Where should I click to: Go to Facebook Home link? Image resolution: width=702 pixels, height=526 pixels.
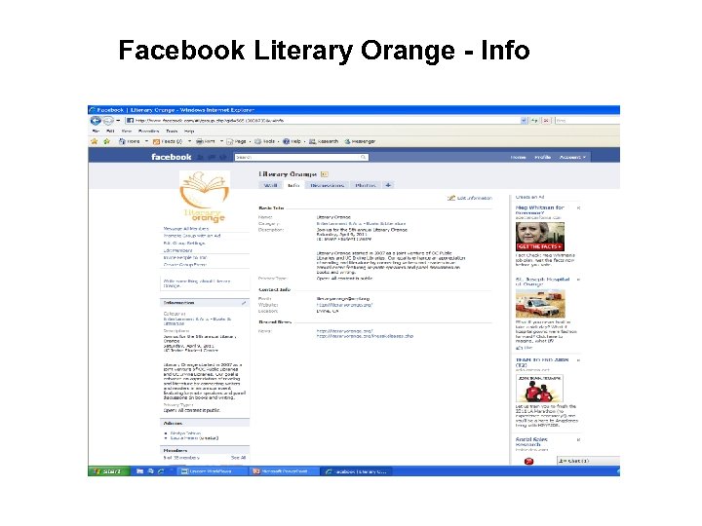click(518, 158)
